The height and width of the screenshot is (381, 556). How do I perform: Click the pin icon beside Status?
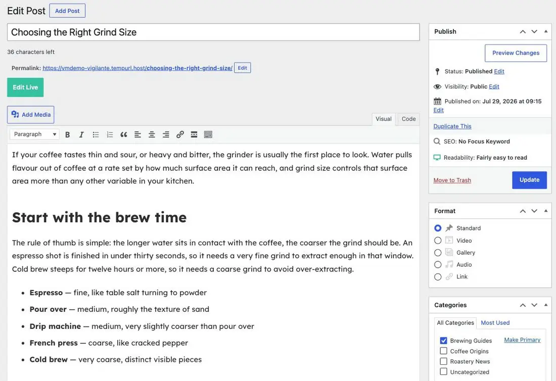pyautogui.click(x=437, y=72)
